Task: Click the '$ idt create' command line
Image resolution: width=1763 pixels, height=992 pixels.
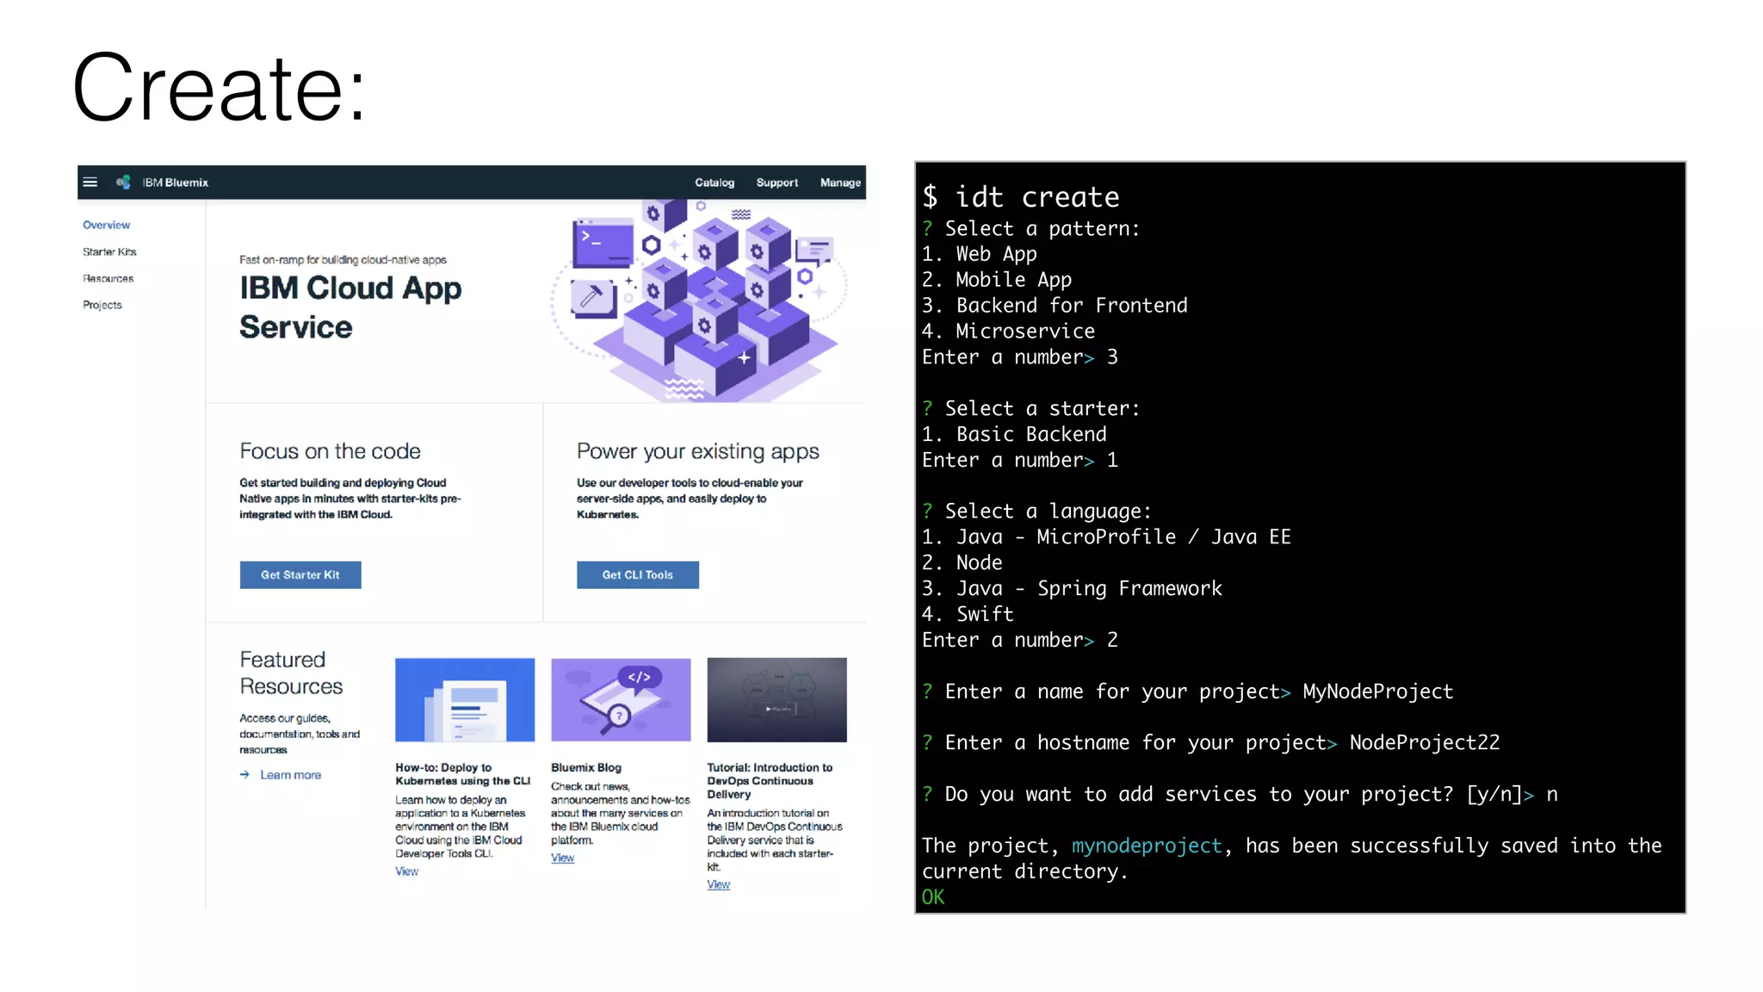Action: (x=1020, y=197)
